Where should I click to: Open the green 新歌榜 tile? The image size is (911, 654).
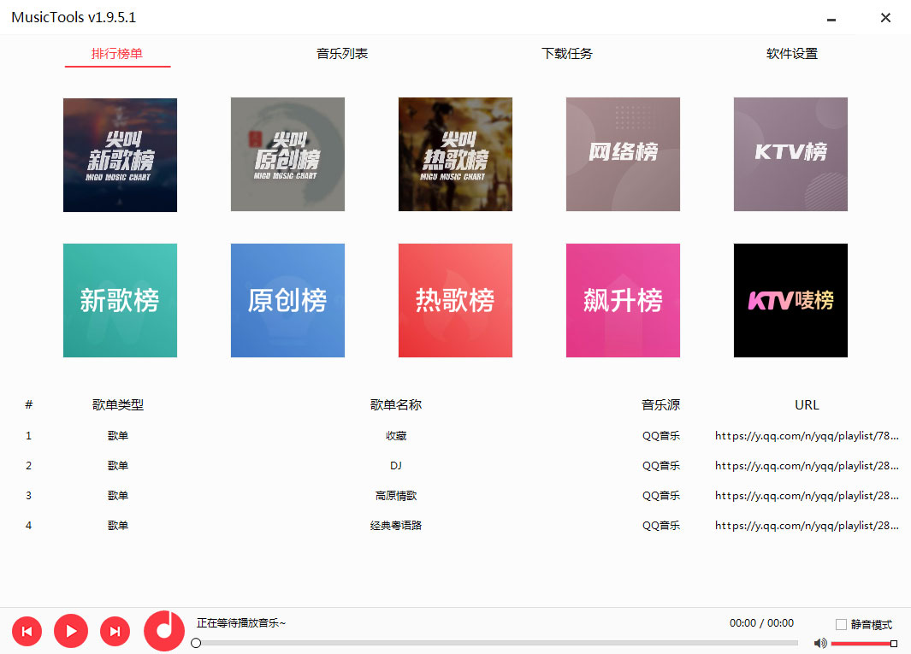[121, 300]
